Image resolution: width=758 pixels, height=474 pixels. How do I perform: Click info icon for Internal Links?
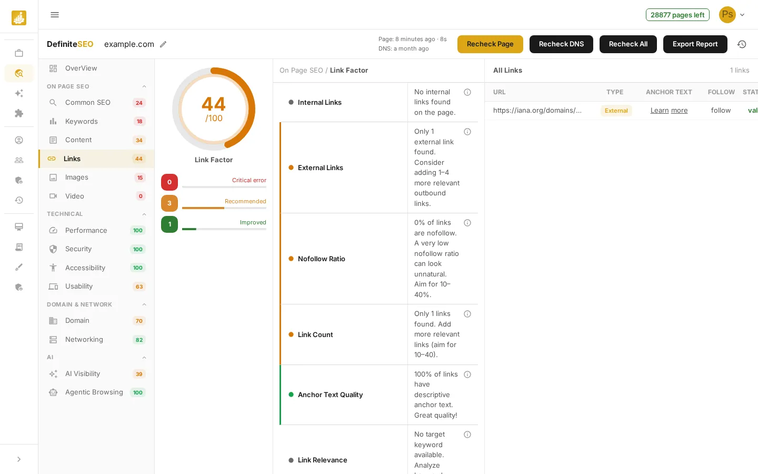467,92
